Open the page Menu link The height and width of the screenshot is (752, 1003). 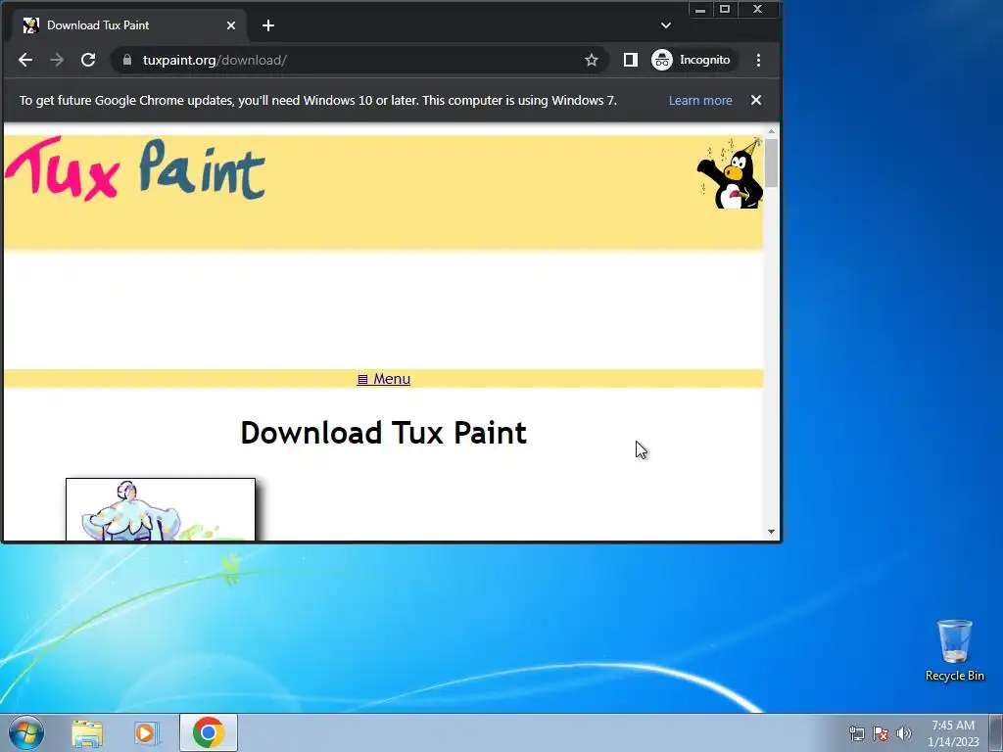pyautogui.click(x=383, y=379)
